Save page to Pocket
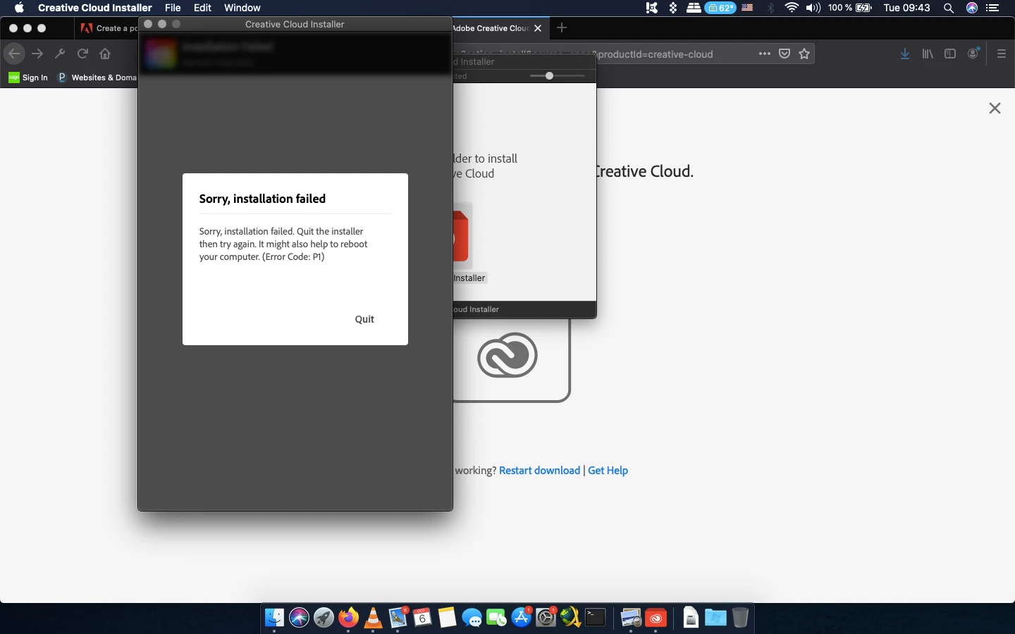The image size is (1015, 634). click(785, 54)
